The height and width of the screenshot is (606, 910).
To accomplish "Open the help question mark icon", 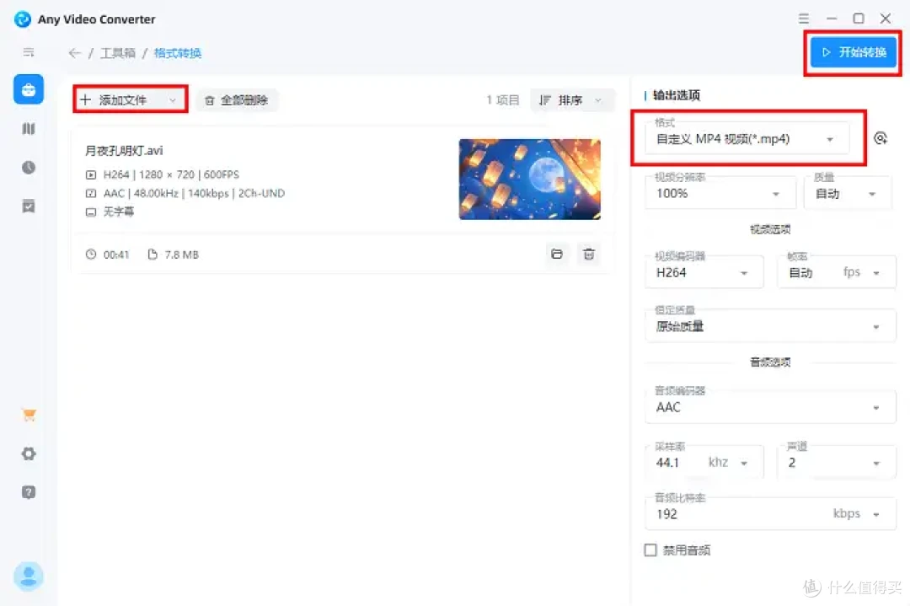I will pos(29,492).
